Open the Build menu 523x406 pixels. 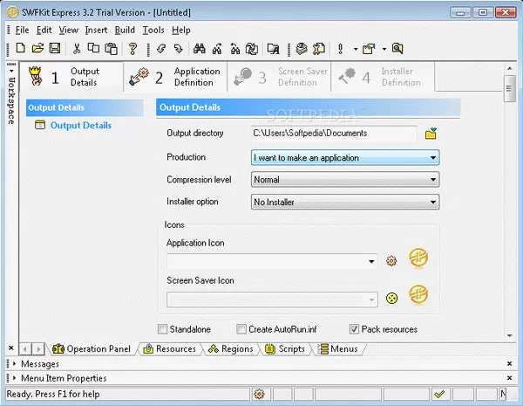click(x=125, y=30)
